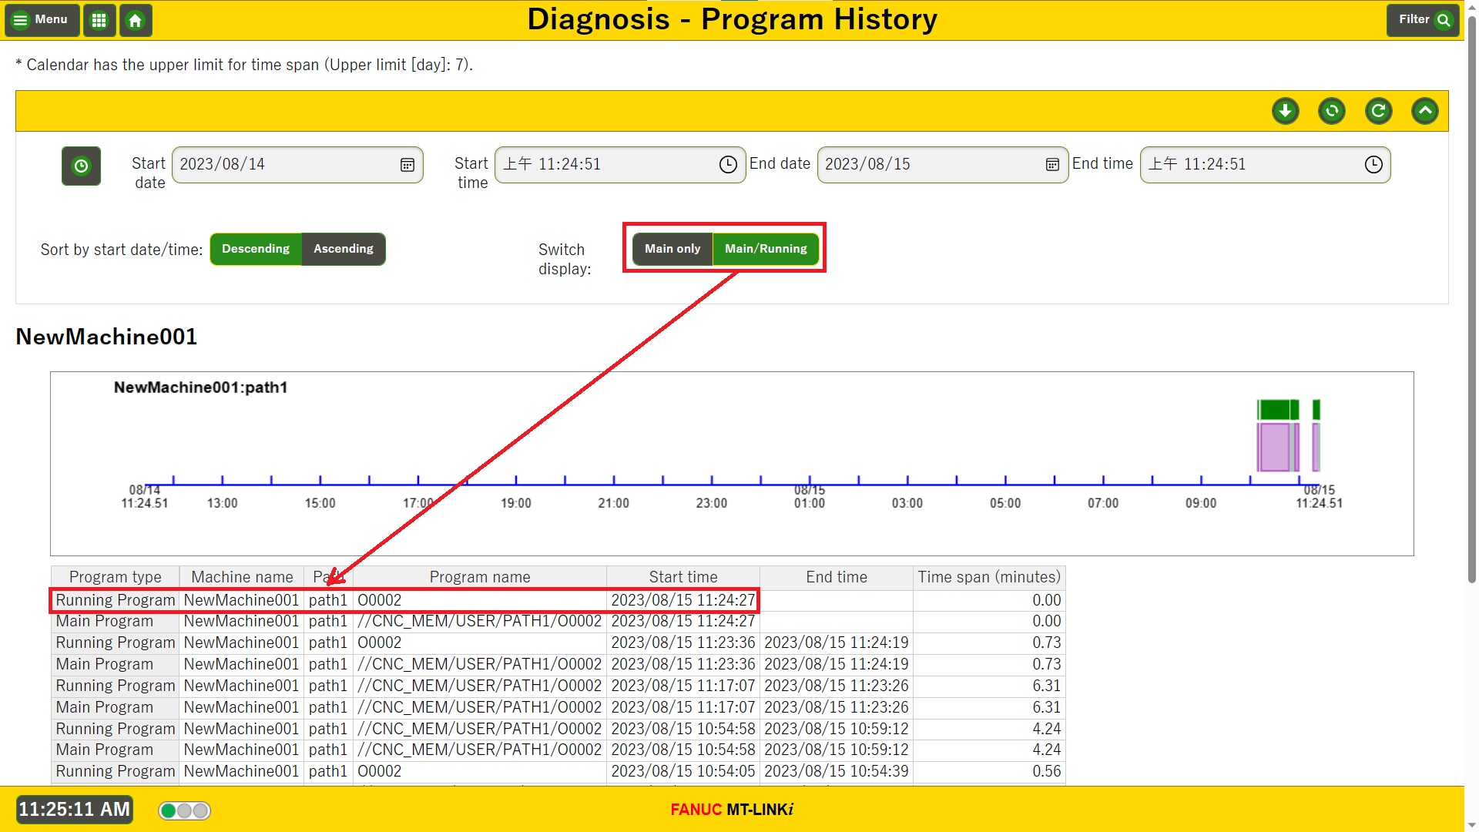Click the Program name column header
The width and height of the screenshot is (1479, 832).
479,577
